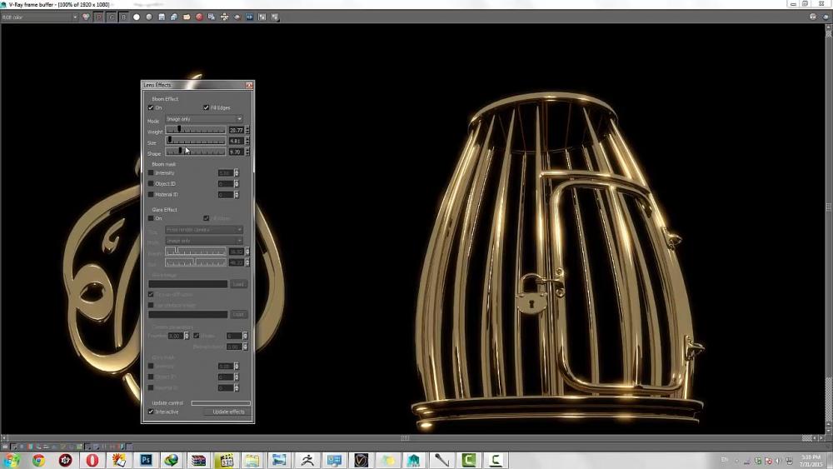Click the Bloom Weight spinner arrows

tap(247, 131)
